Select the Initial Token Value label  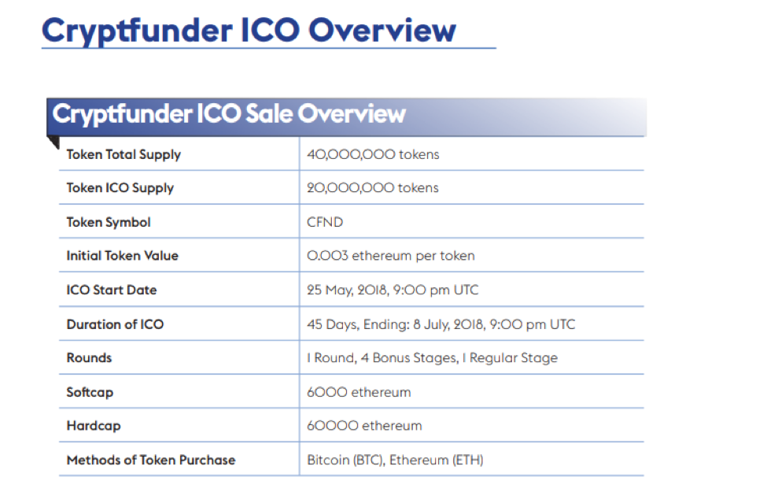point(122,256)
